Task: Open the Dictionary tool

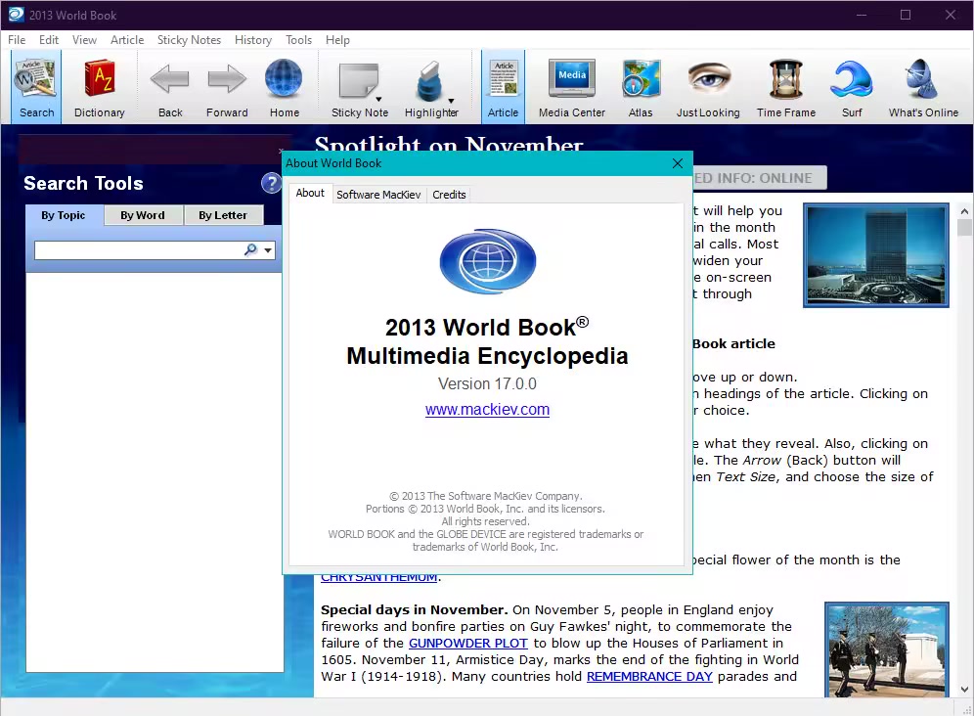Action: [x=99, y=87]
